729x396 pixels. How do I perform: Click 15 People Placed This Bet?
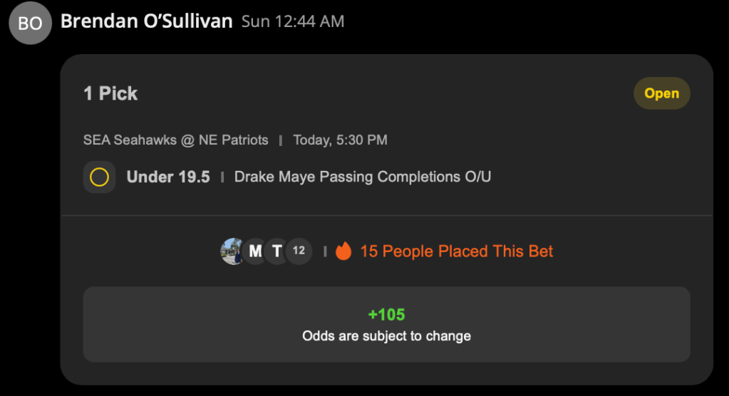(457, 251)
